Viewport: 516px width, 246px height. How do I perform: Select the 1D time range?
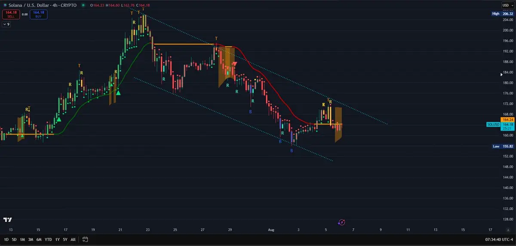click(x=6, y=239)
